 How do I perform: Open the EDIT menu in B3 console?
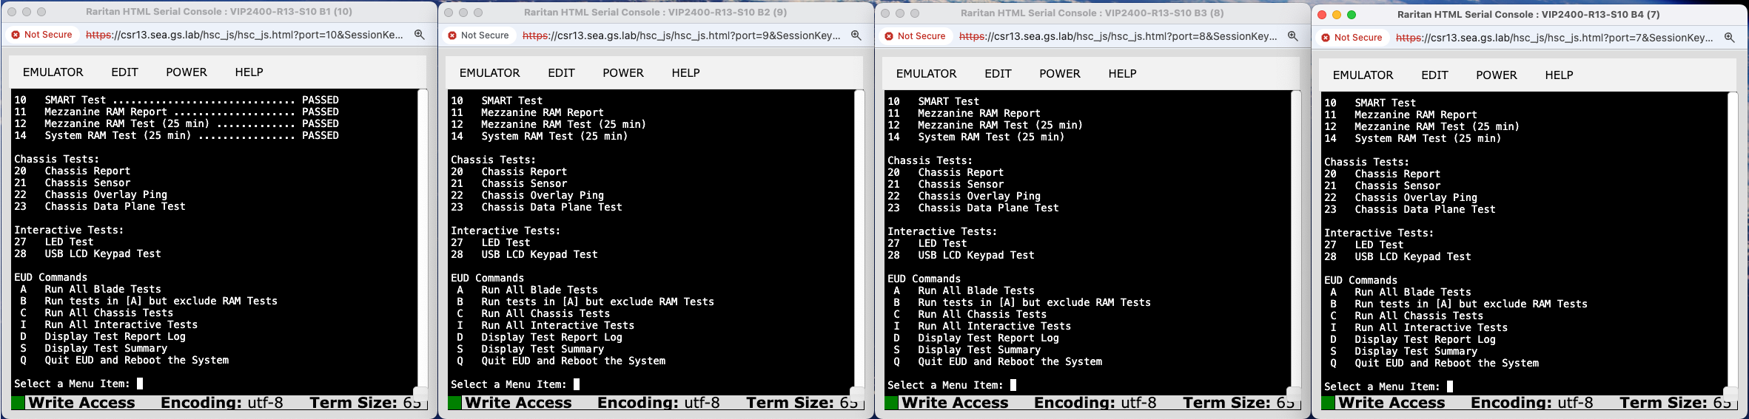click(998, 74)
